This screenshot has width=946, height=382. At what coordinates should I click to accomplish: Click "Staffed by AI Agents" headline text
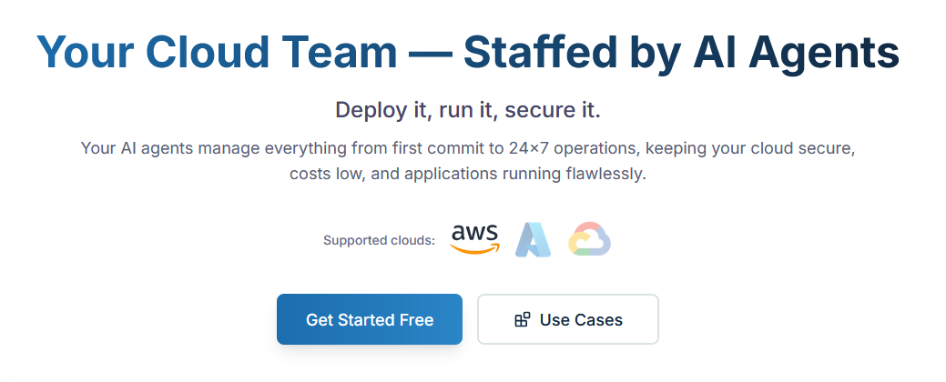coord(681,53)
